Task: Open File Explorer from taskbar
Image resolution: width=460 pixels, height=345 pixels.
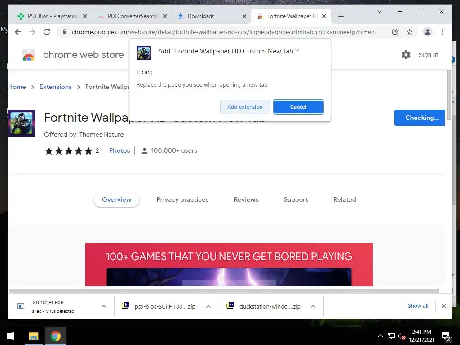Action: point(33,336)
